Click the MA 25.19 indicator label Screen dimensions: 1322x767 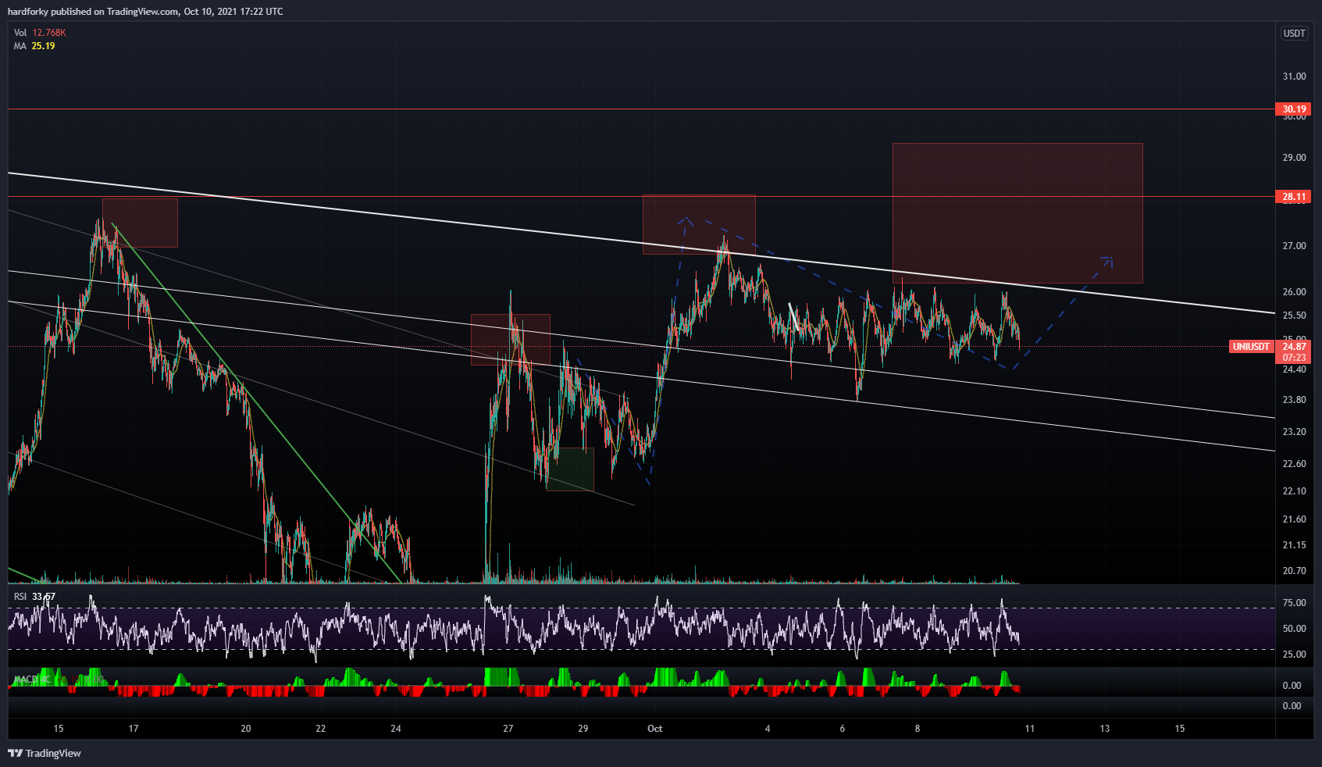pyautogui.click(x=34, y=46)
